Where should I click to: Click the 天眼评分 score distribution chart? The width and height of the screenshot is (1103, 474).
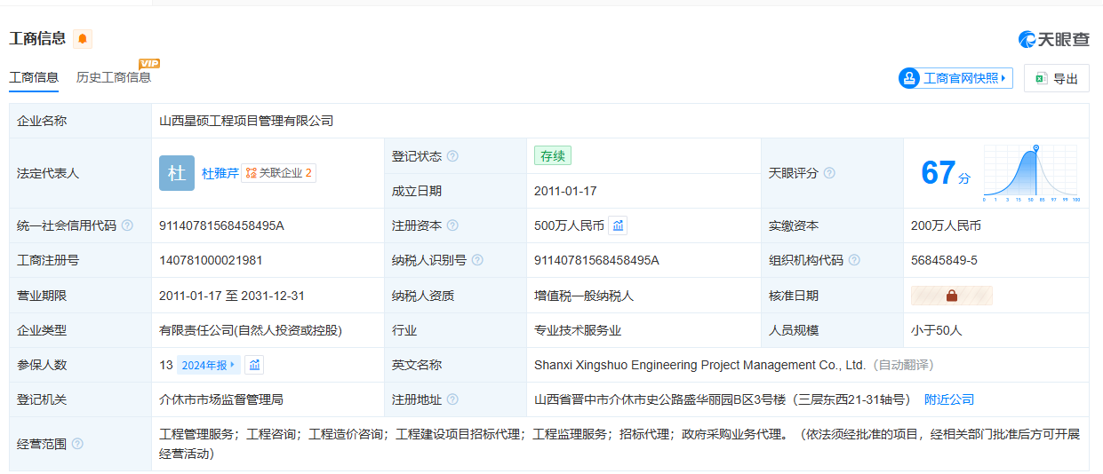coord(1031,173)
